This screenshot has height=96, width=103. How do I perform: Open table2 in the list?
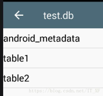tap(53, 78)
